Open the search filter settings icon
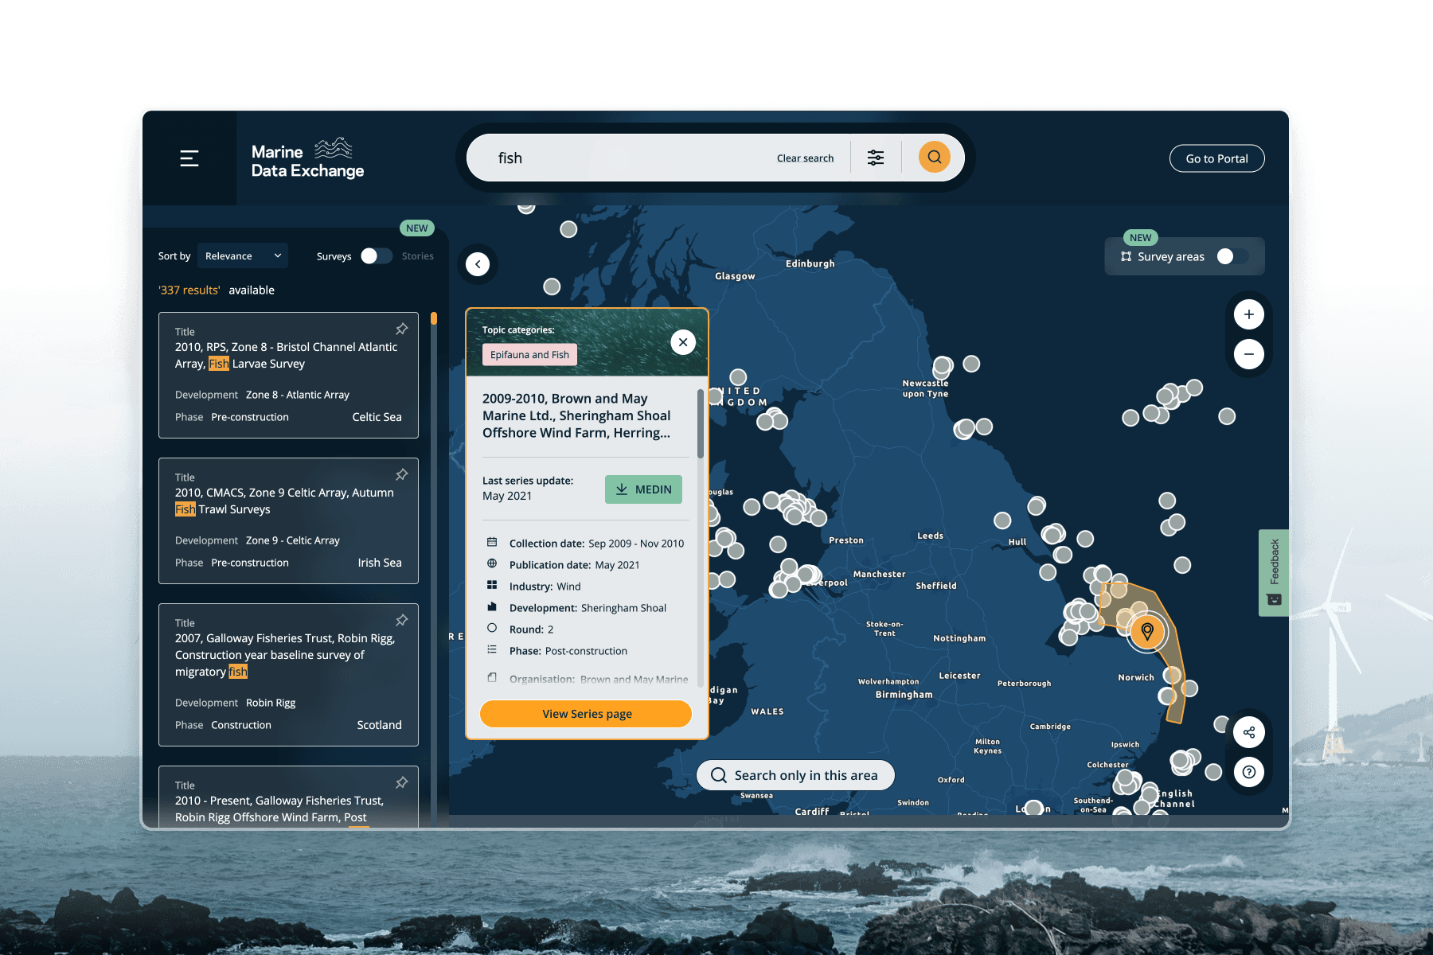Viewport: 1433px width, 955px height. point(876,158)
